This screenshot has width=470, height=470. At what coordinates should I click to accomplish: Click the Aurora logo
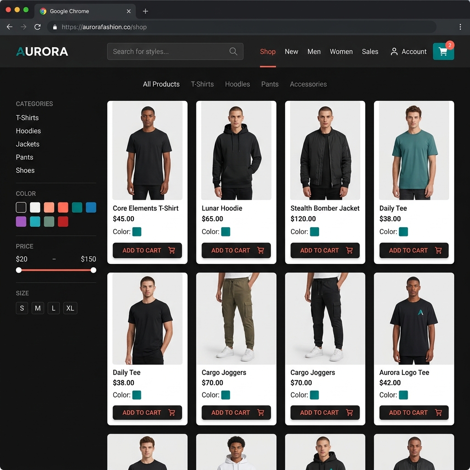tap(42, 51)
